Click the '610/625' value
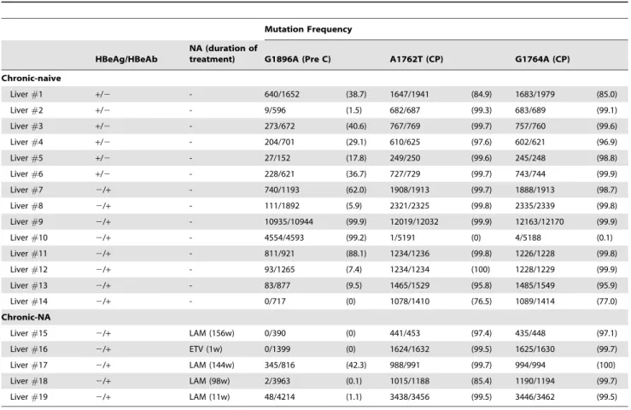This screenshot has width=631, height=410. pos(405,142)
